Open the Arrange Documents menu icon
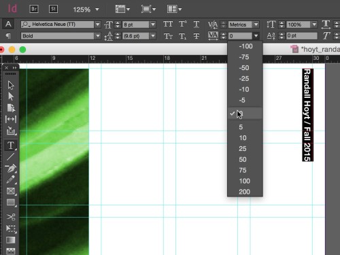 pos(174,10)
